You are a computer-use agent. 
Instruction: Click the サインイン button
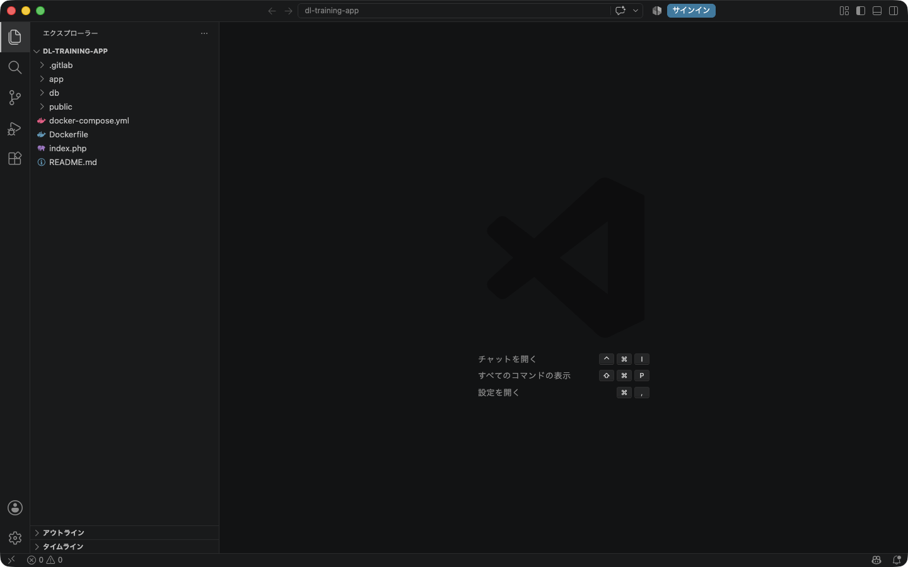(x=691, y=11)
